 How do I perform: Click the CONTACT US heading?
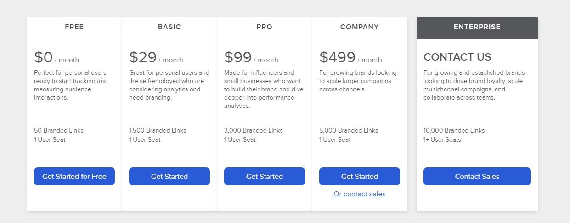tap(457, 57)
